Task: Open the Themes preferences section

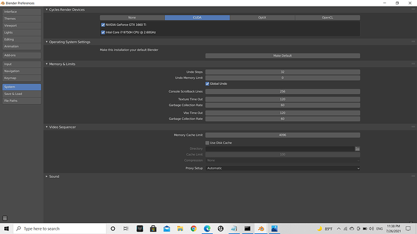Action: (x=22, y=19)
